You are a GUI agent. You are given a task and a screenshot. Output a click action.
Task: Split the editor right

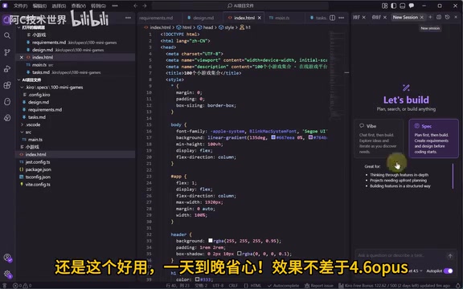tap(332, 18)
